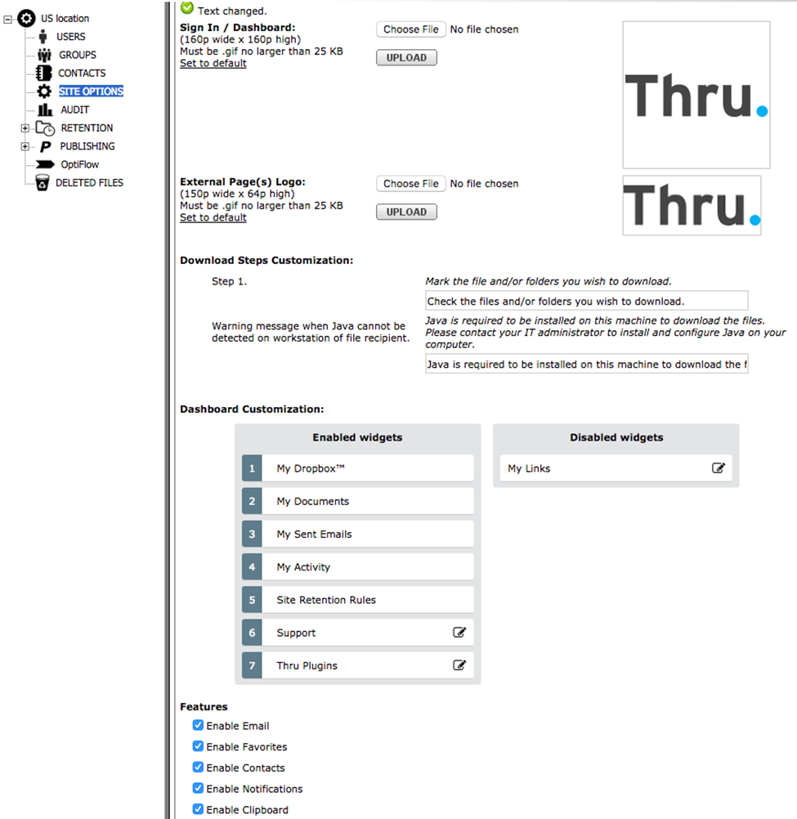Select the My Dropbox widget row
This screenshot has height=819, width=797.
tap(367, 468)
